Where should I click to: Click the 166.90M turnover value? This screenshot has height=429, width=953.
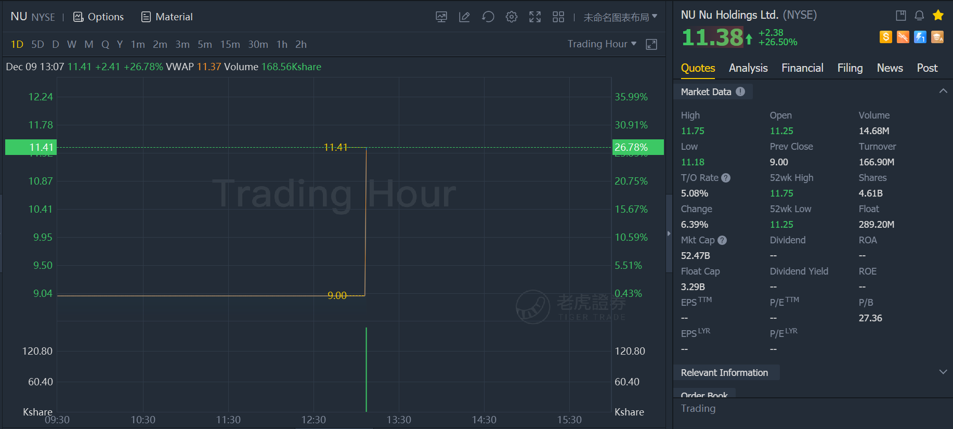(x=877, y=162)
